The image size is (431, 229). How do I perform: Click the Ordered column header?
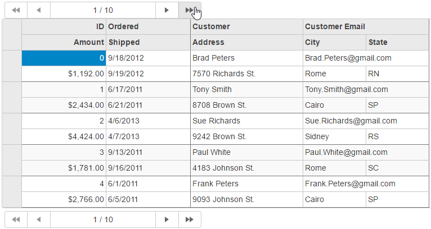(148, 26)
